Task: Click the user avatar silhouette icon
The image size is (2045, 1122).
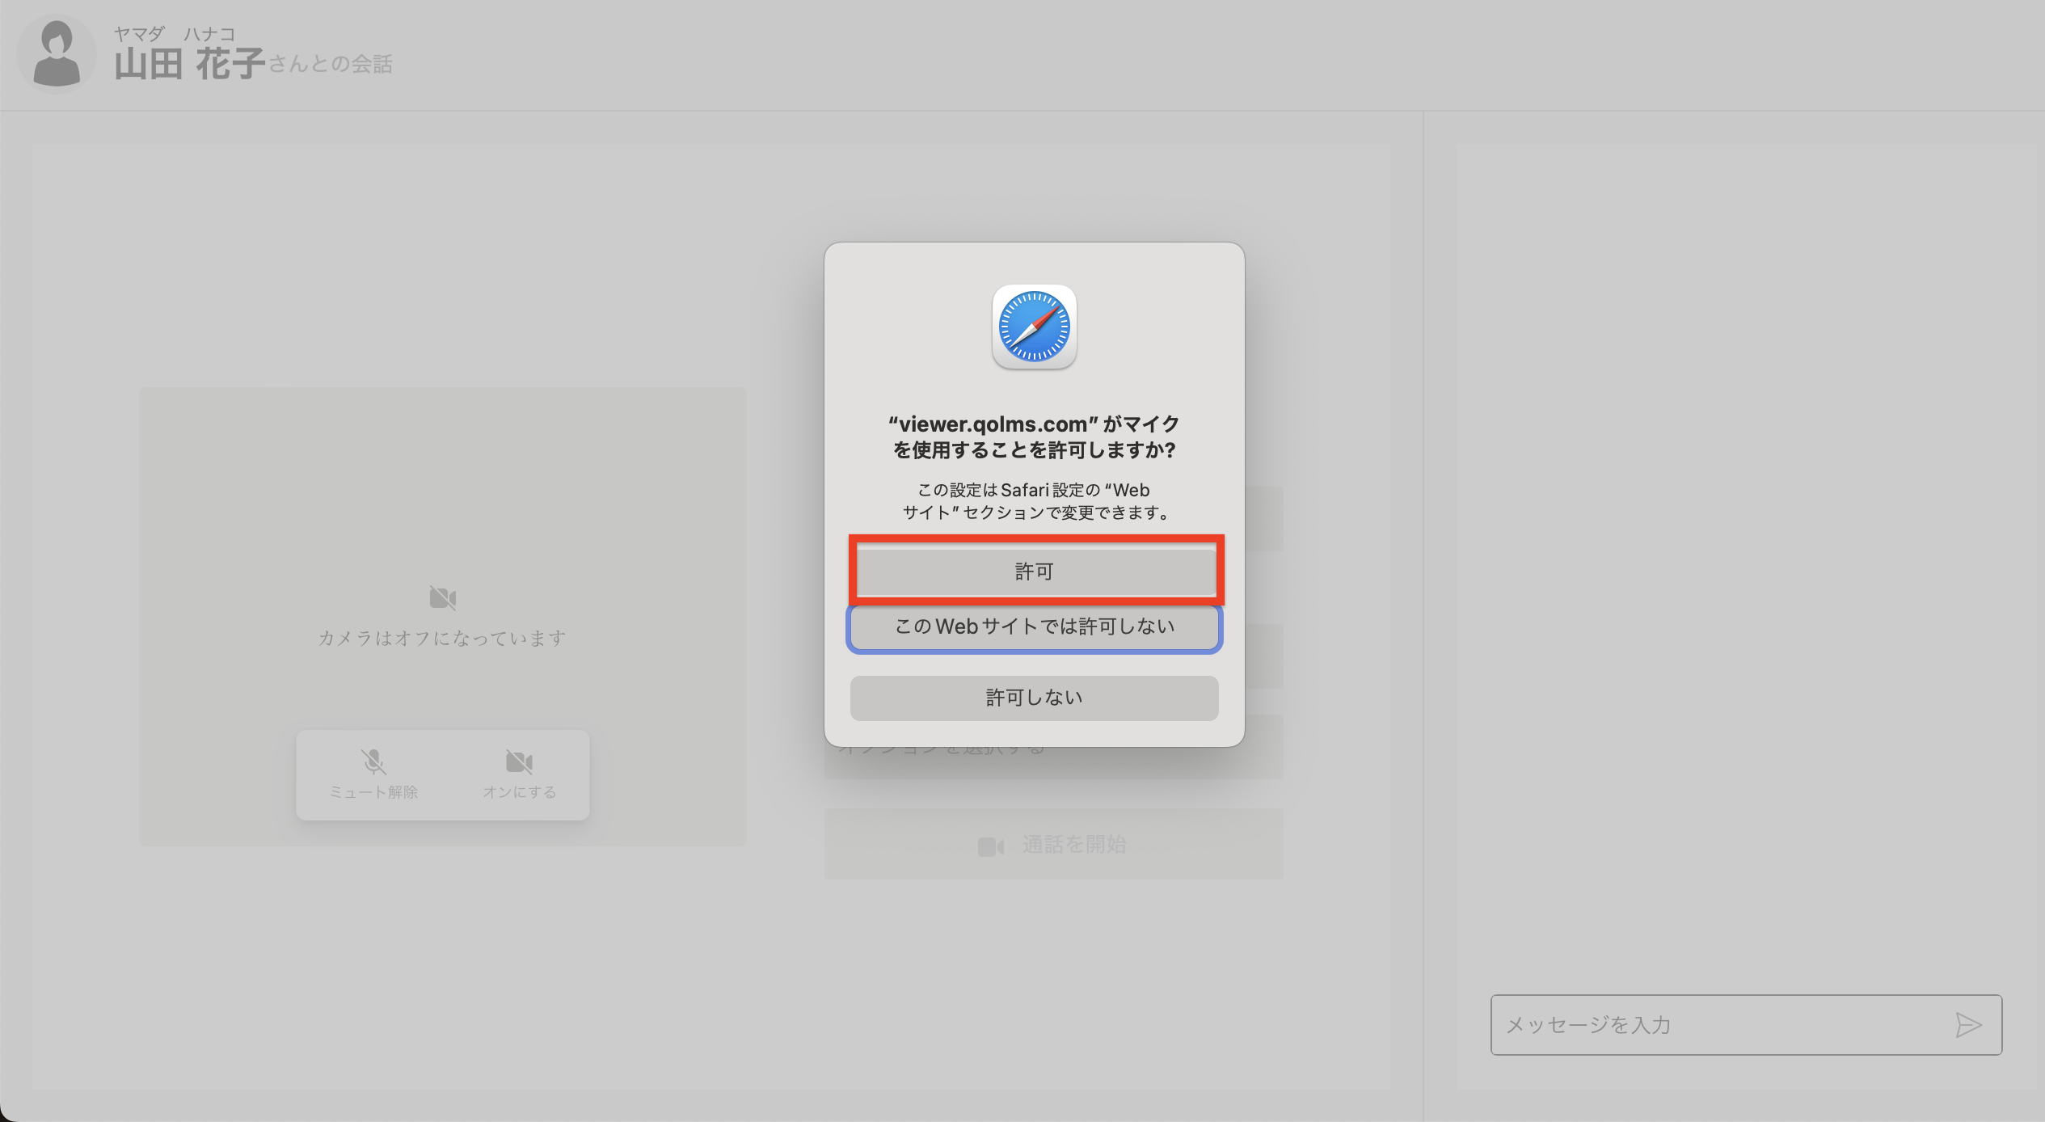Action: [x=57, y=54]
